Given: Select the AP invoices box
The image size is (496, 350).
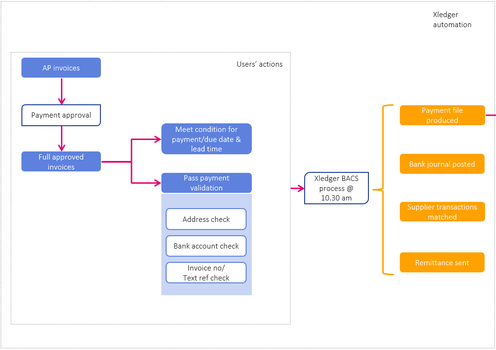Looking at the screenshot, I should 61,67.
